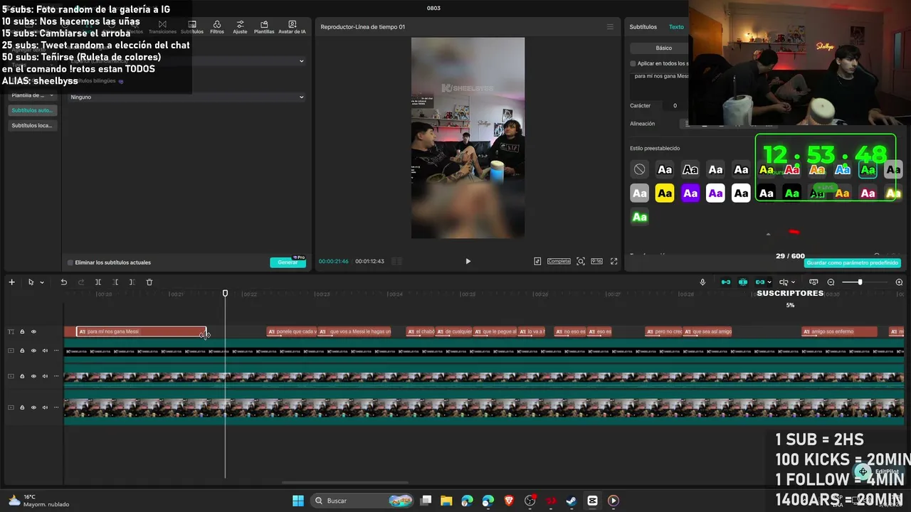Open the Windows Start menu
The height and width of the screenshot is (512, 911).
pyautogui.click(x=298, y=501)
